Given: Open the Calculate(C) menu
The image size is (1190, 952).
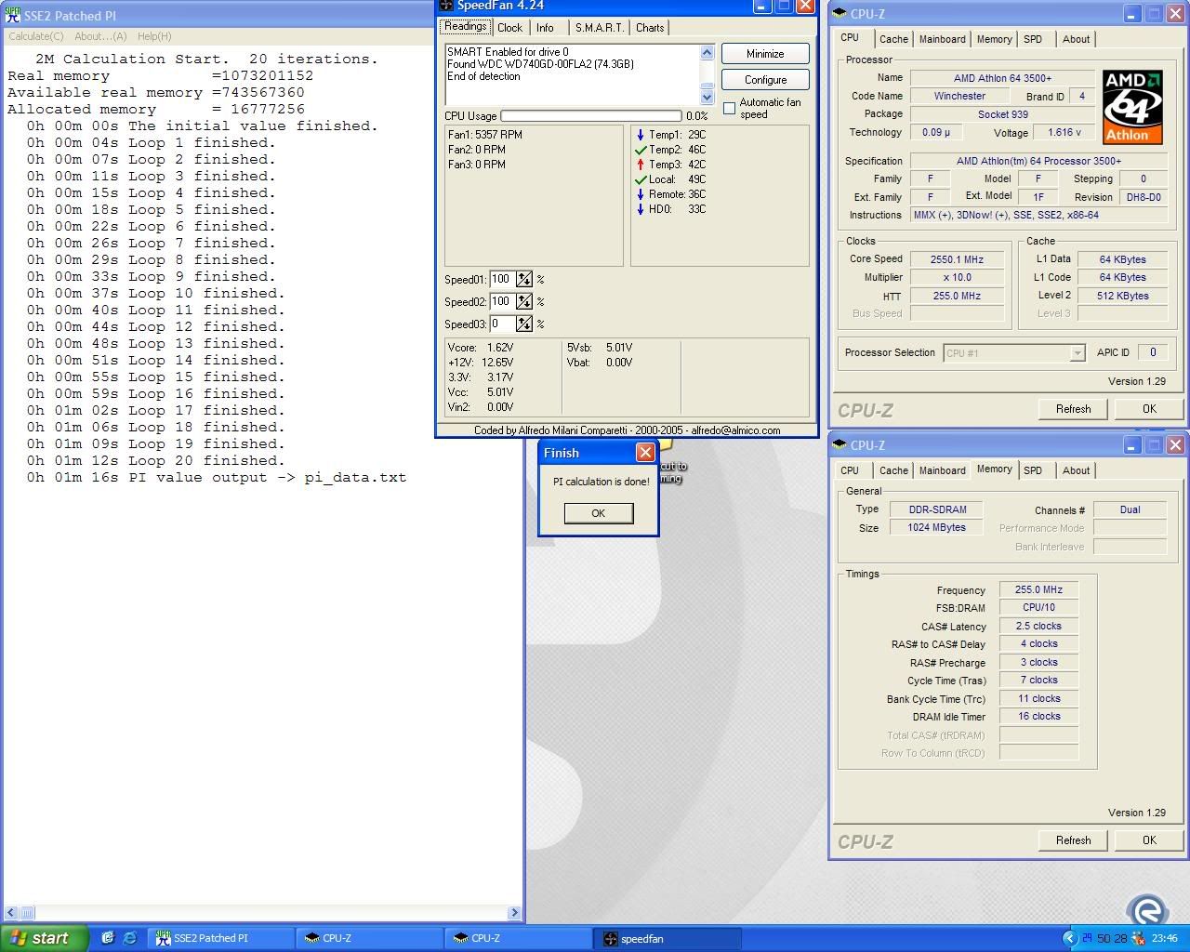Looking at the screenshot, I should click(36, 36).
